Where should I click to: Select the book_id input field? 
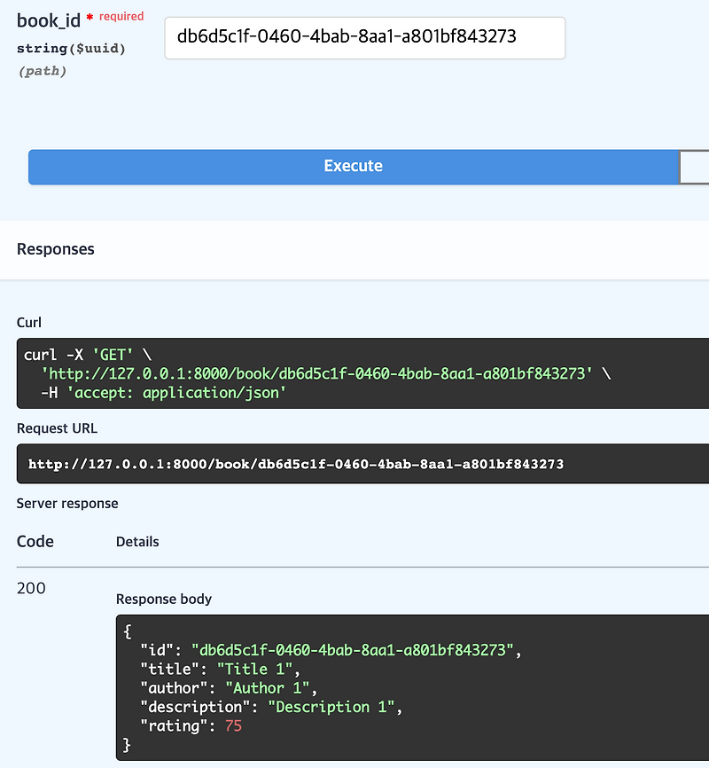(365, 38)
